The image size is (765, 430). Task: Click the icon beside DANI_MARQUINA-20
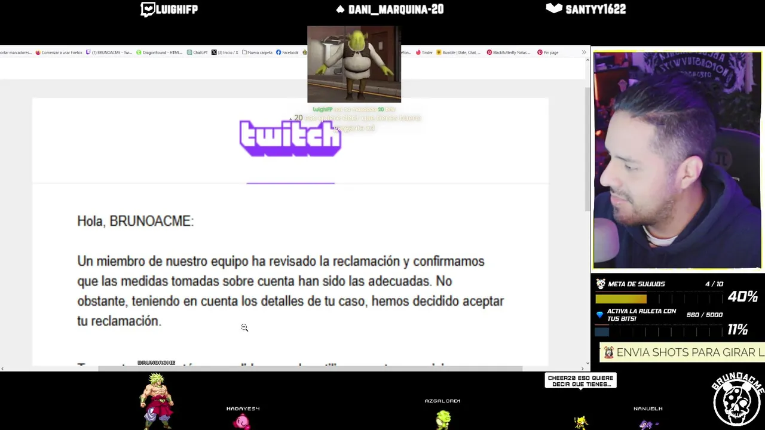340,9
